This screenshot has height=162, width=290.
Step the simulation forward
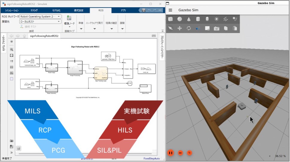coord(180,153)
